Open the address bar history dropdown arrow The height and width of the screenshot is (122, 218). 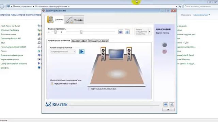click(x=176, y=6)
